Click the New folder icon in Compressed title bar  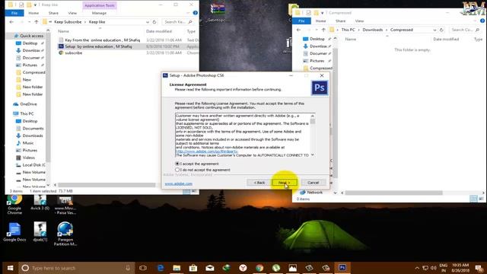click(317, 13)
